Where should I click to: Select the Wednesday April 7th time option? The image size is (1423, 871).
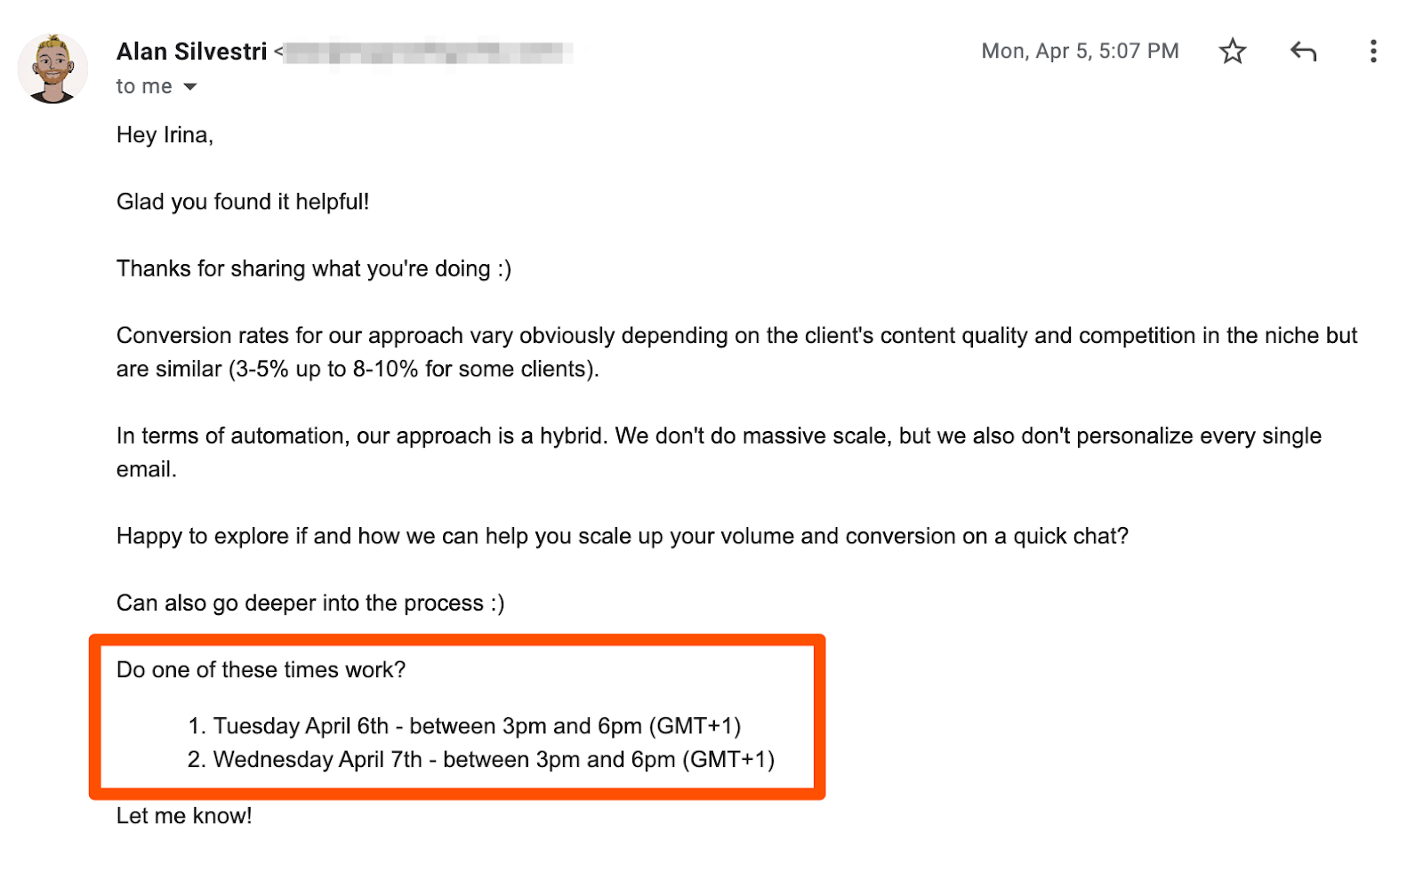point(494,760)
